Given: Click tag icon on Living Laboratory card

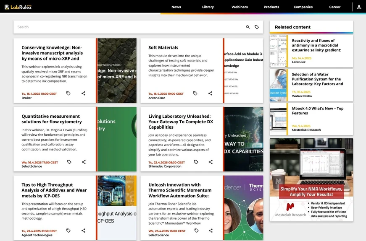Looking at the screenshot, I should 196,162.
